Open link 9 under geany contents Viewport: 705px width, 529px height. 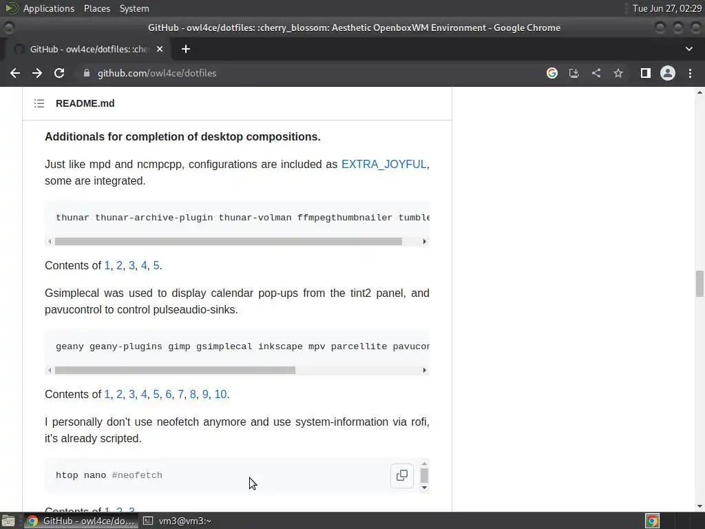coord(205,394)
